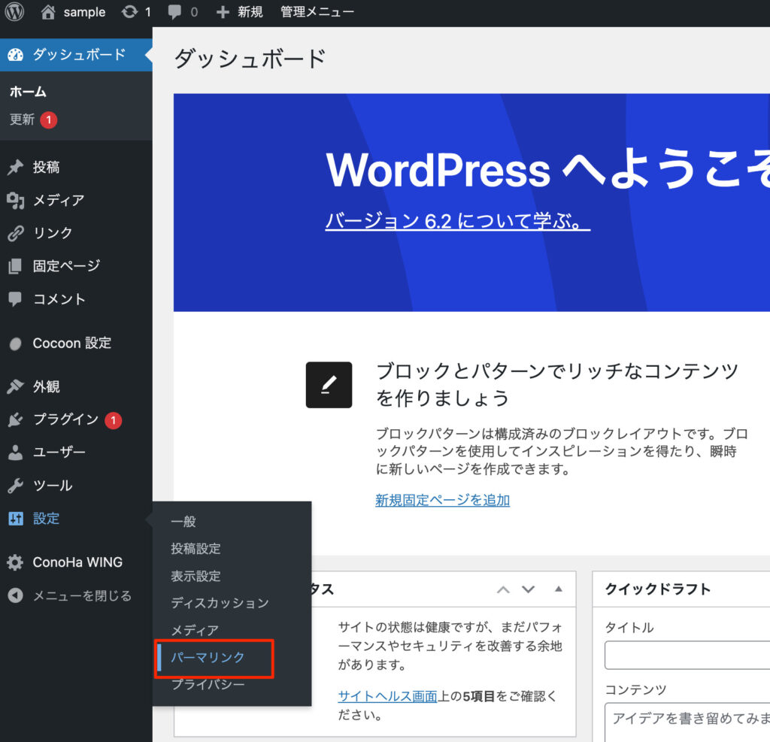The height and width of the screenshot is (742, 770).
Task: Open パーマリンク settings in the flyout
Action: tap(208, 657)
